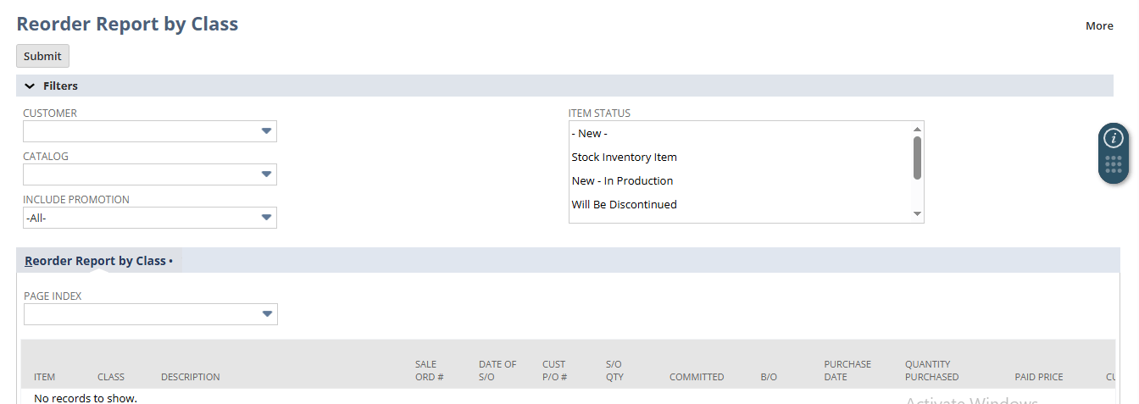
Task: Select '- New -' in Item Status list
Action: click(590, 133)
